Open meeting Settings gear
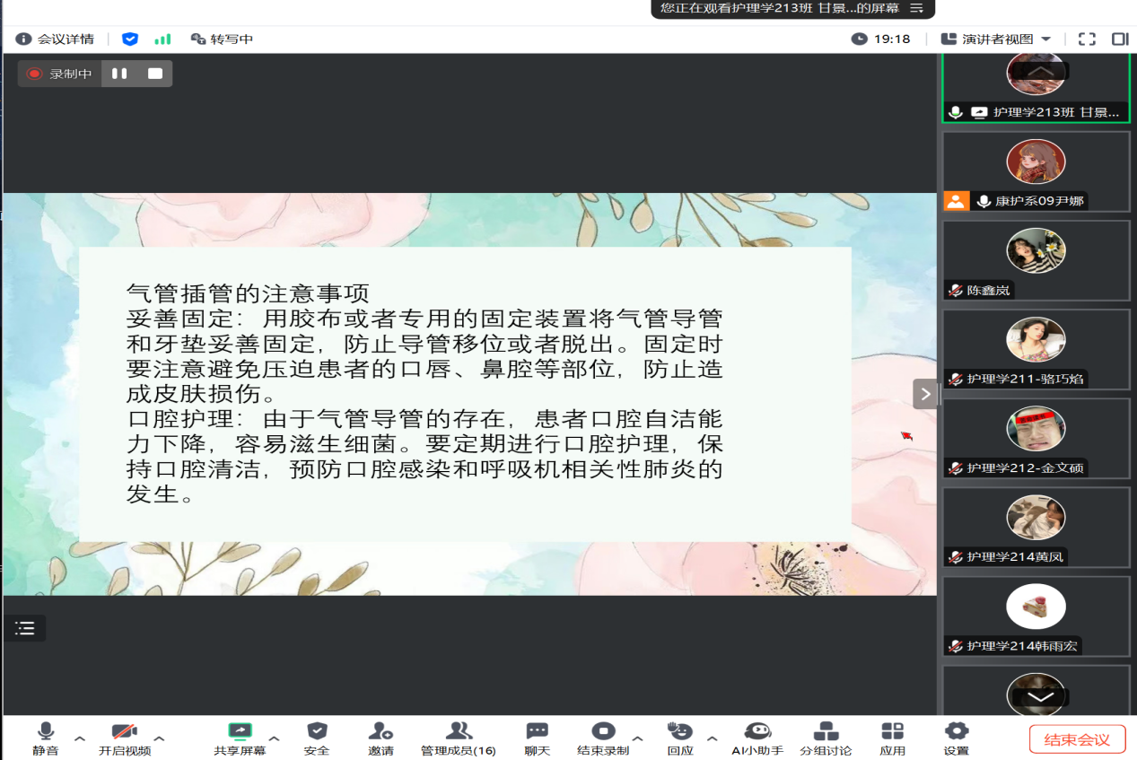 point(957,738)
